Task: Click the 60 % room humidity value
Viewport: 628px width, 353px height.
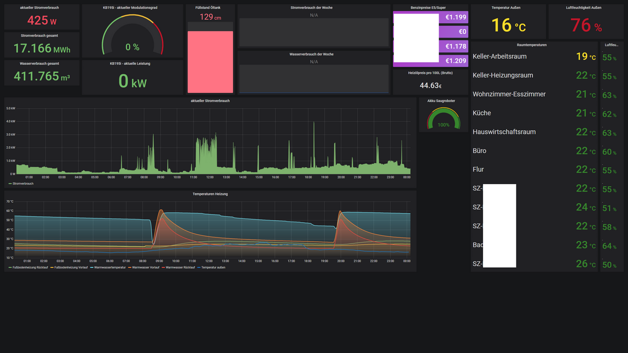Action: pyautogui.click(x=610, y=152)
